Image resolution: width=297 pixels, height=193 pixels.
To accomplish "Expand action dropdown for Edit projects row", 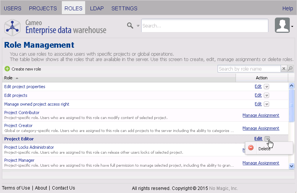I will 266,95.
